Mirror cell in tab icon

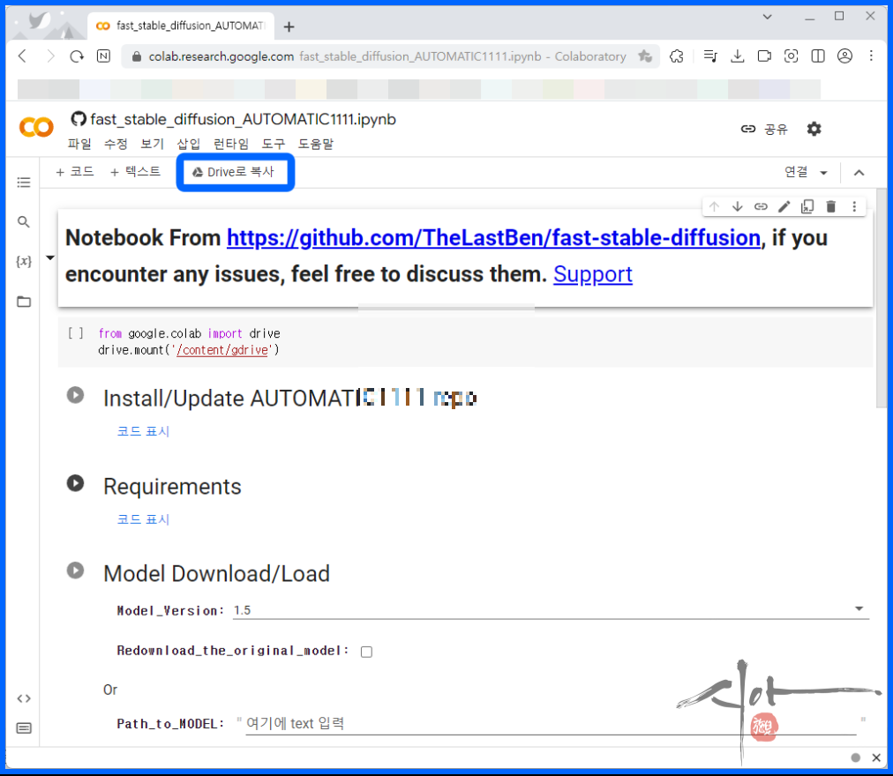[x=807, y=206]
